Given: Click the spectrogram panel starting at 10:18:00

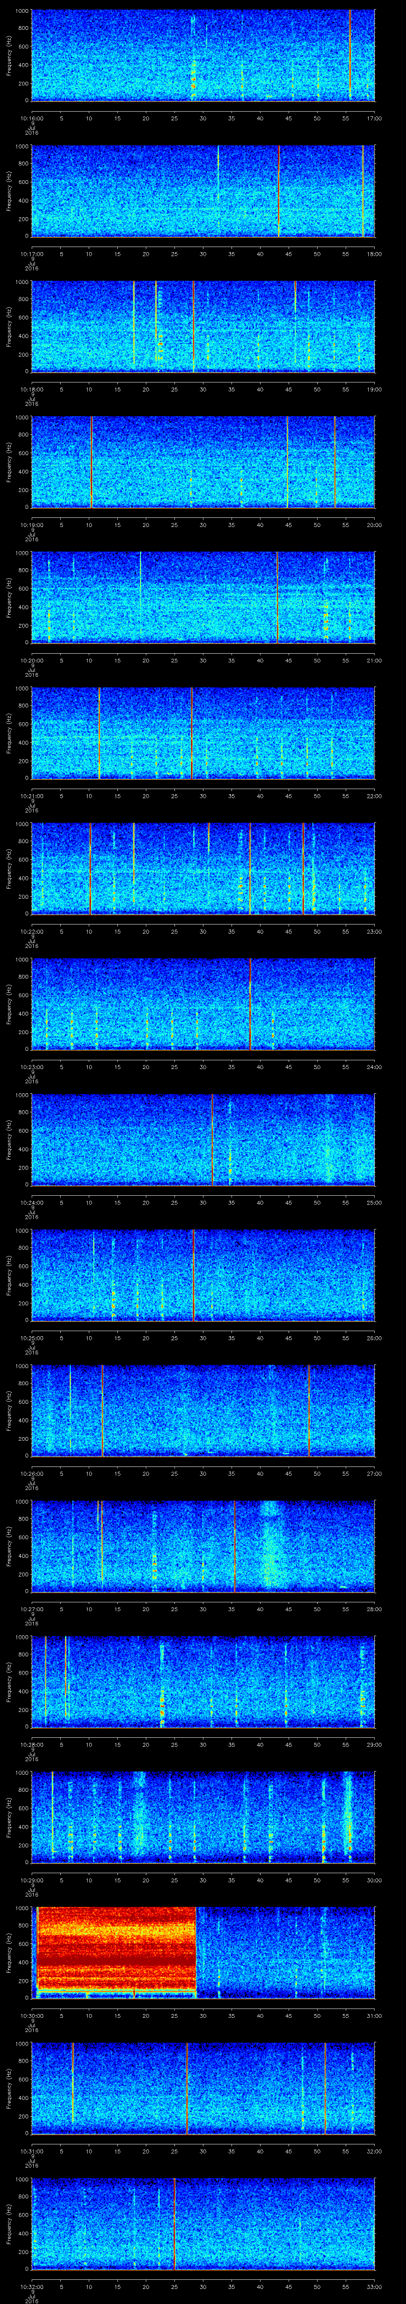Looking at the screenshot, I should tap(203, 327).
